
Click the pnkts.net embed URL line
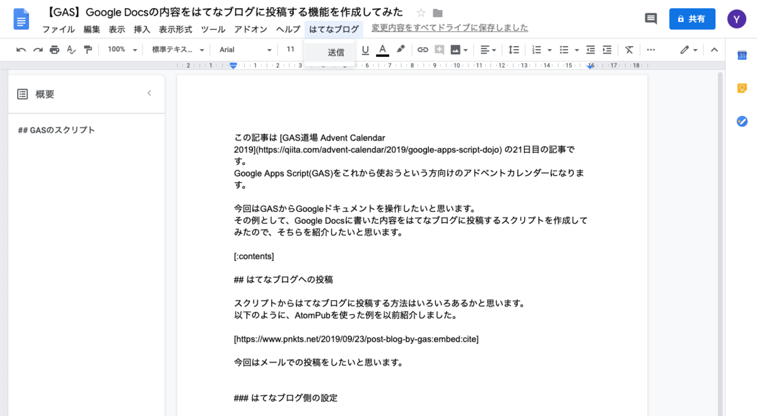(356, 339)
